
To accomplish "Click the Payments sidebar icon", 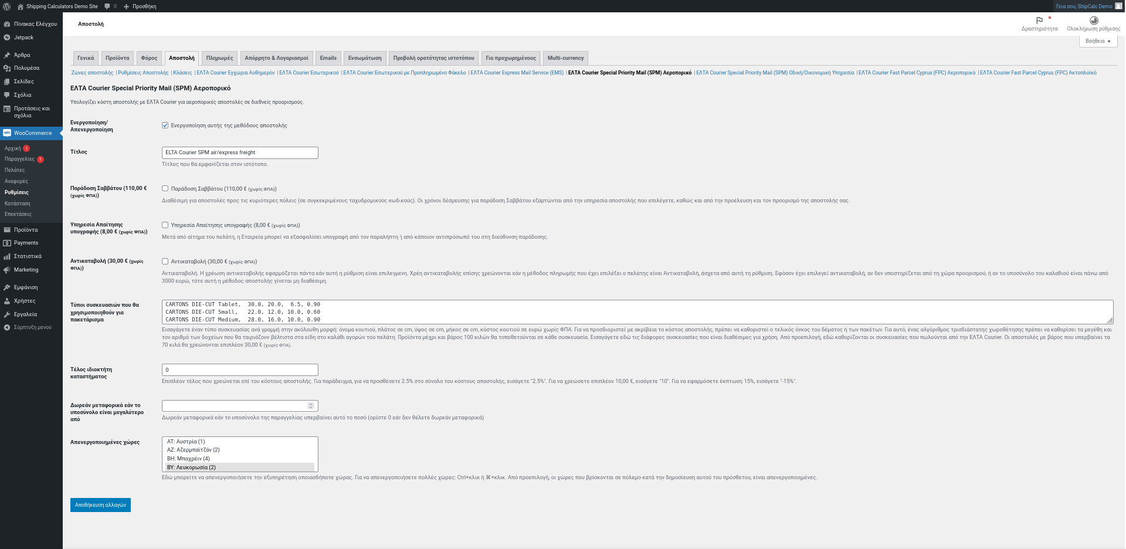I will tap(7, 243).
